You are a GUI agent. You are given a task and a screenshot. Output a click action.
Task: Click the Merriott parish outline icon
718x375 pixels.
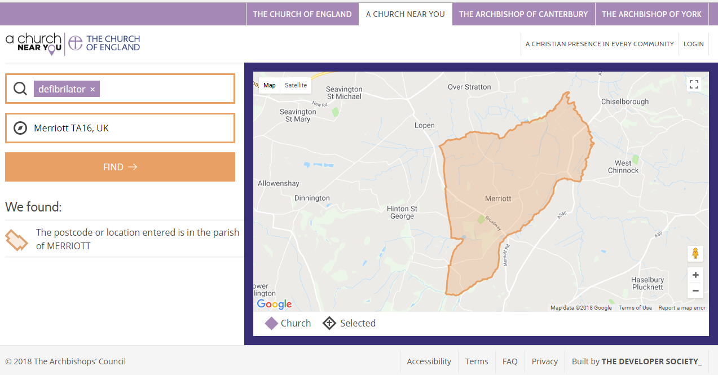point(16,240)
